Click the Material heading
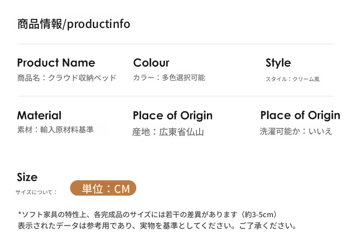The height and width of the screenshot is (242, 356). tap(39, 115)
